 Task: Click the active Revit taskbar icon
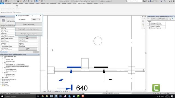pos(56,96)
